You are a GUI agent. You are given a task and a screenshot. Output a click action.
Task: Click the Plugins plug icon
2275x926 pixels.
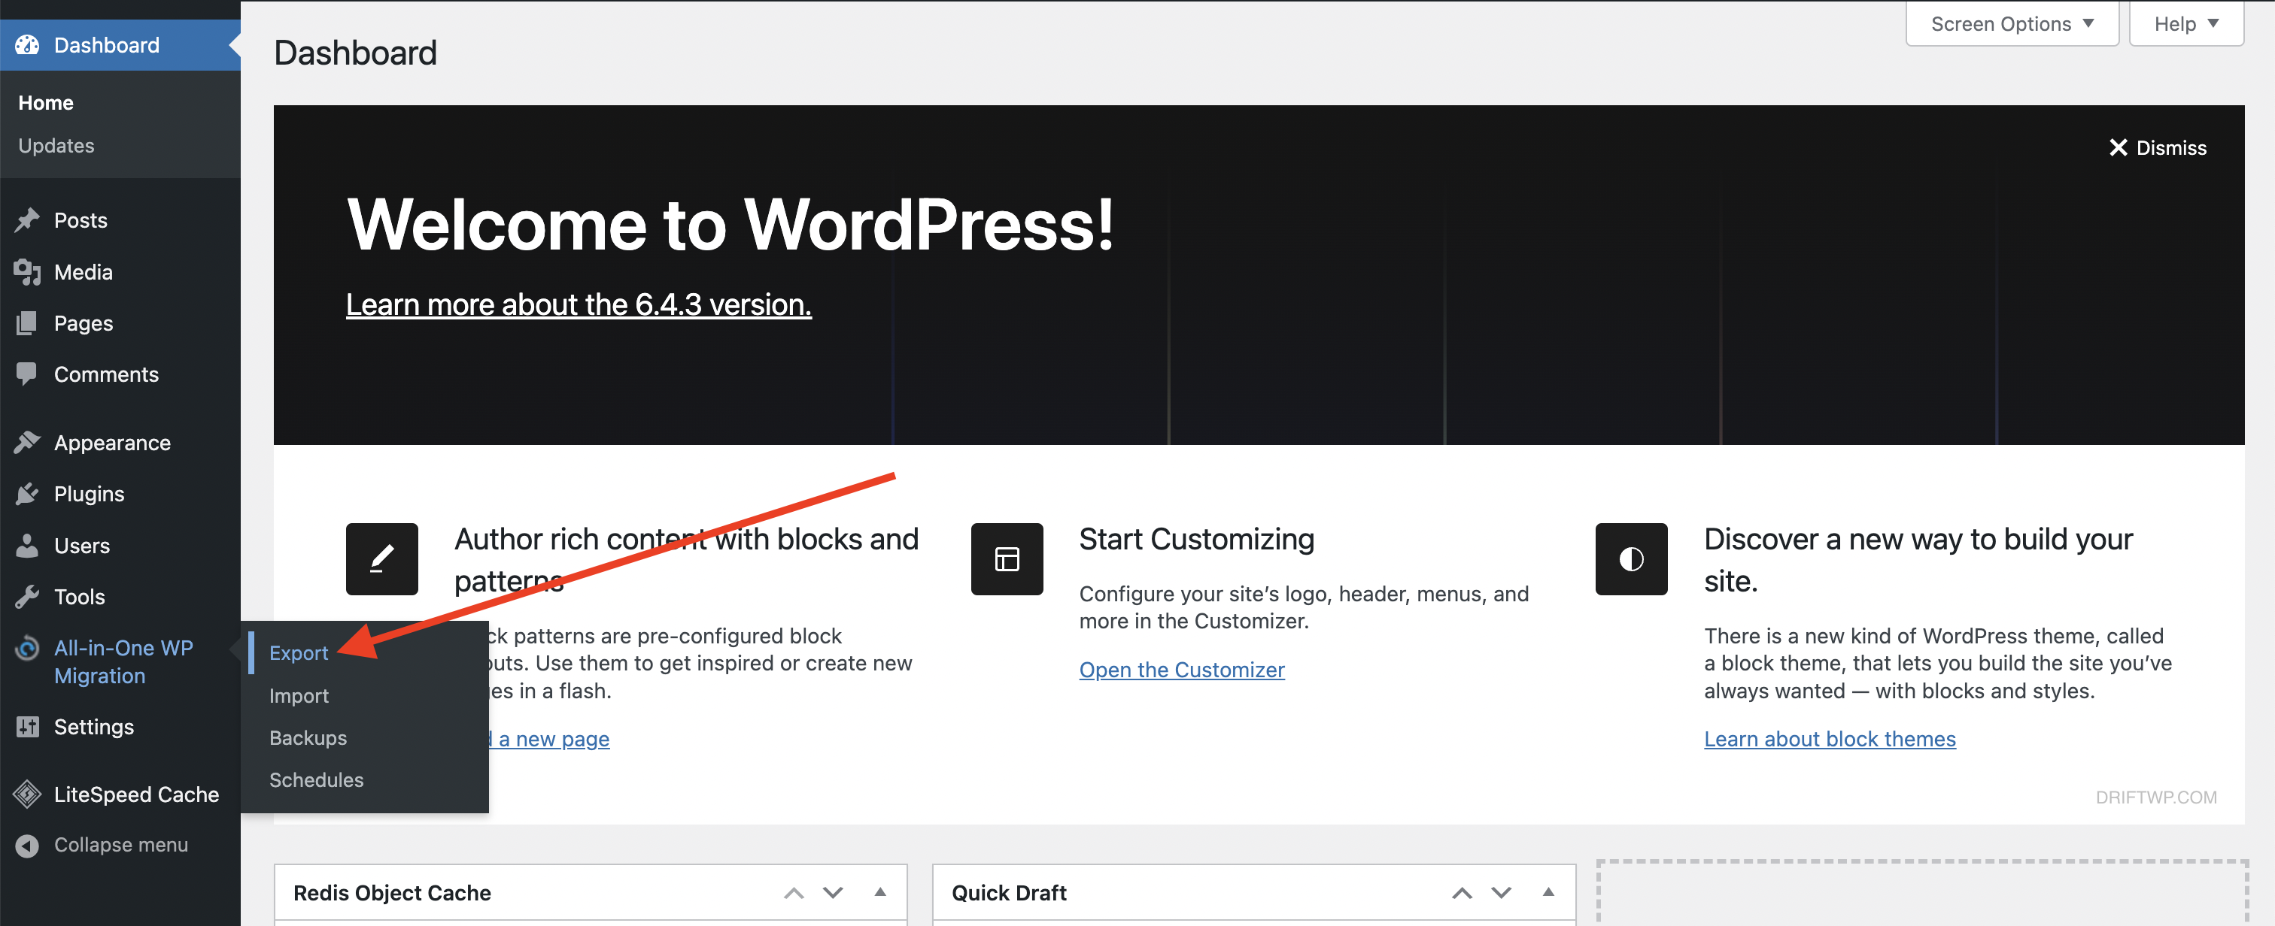pos(27,494)
